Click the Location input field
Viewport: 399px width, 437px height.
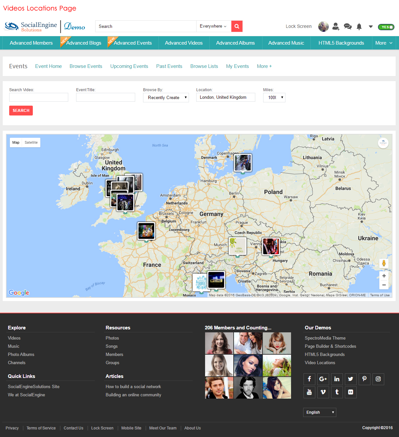pos(225,97)
